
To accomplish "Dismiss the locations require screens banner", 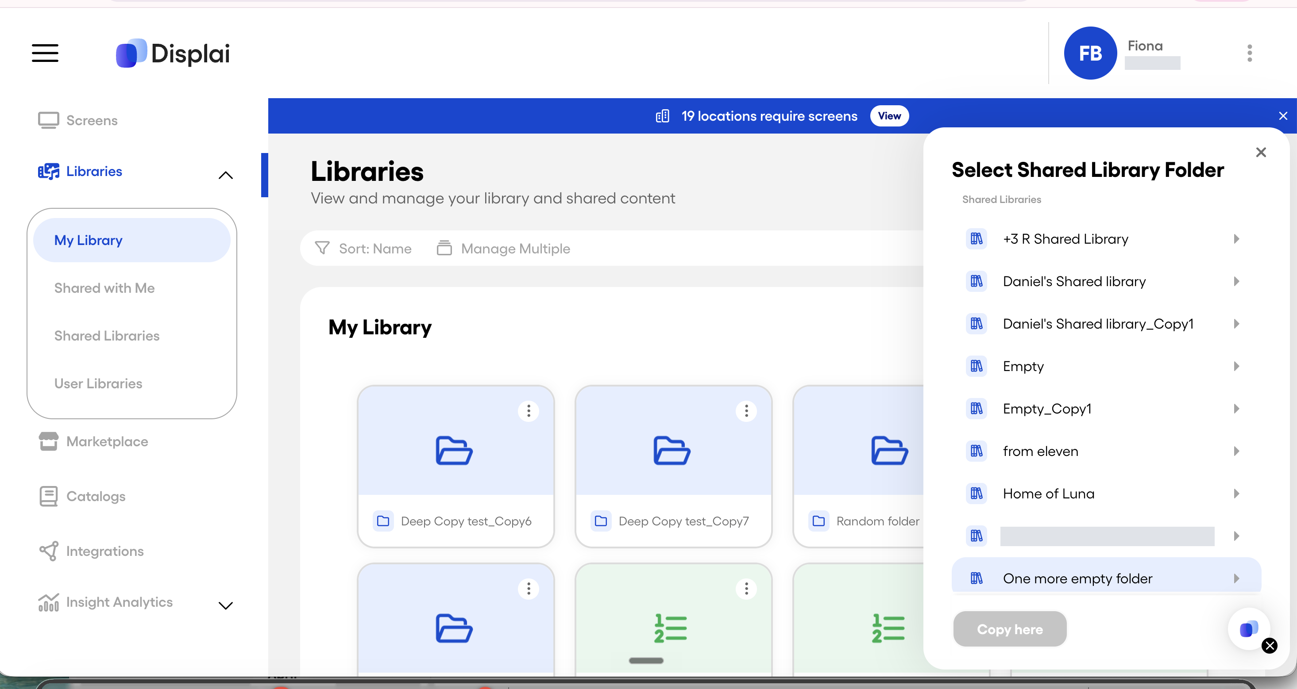I will click(1282, 116).
